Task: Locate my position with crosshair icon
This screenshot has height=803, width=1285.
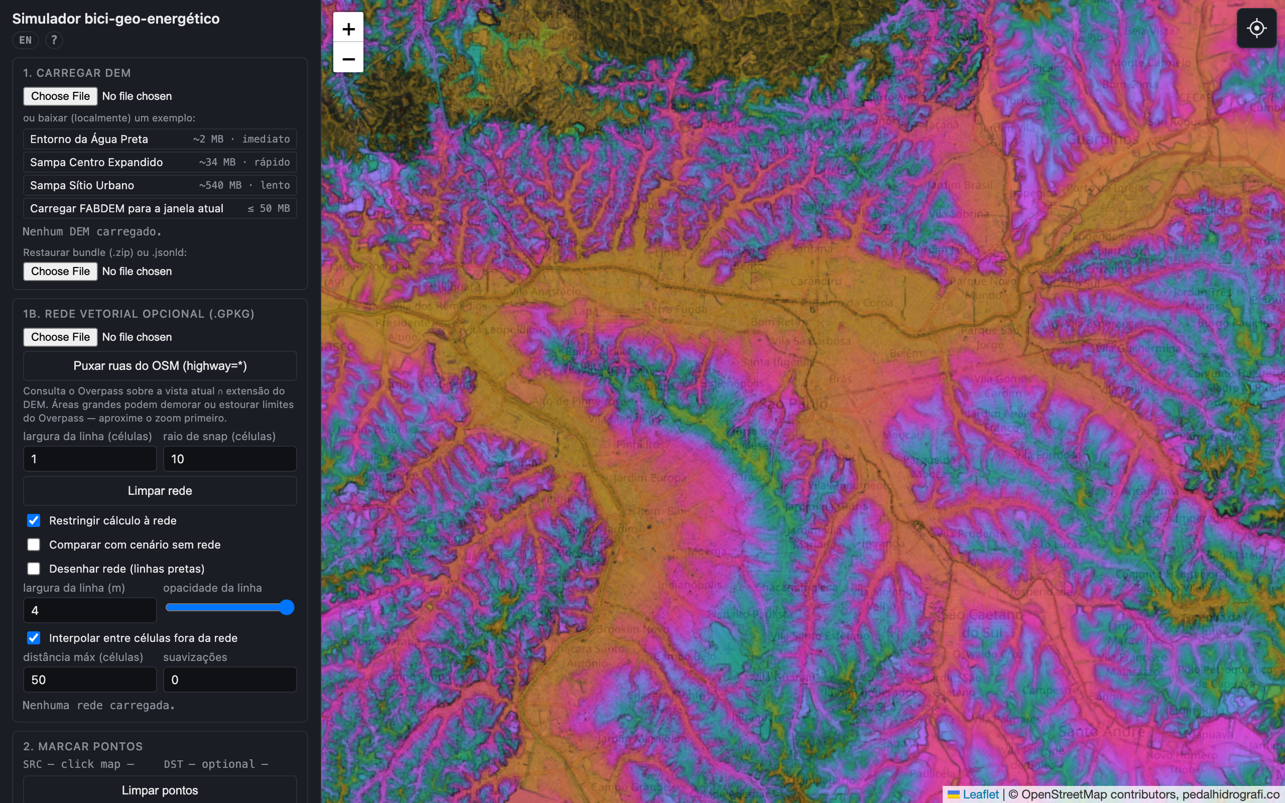Action: coord(1256,28)
